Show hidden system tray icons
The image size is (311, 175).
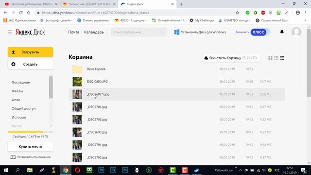pos(241,170)
